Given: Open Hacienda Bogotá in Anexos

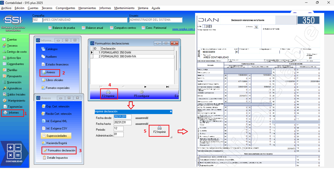Looking at the screenshot, I should pyautogui.click(x=54, y=143).
